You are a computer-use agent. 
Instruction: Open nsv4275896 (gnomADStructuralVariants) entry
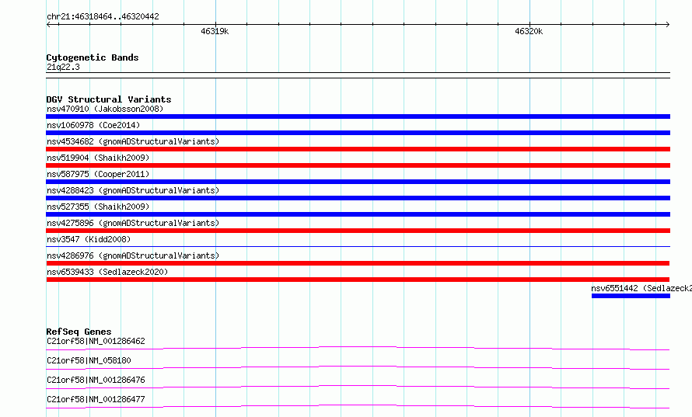point(133,223)
